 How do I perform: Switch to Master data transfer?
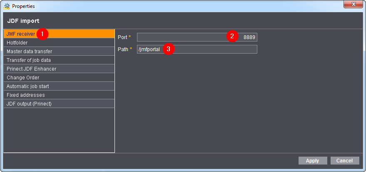[x=29, y=52]
